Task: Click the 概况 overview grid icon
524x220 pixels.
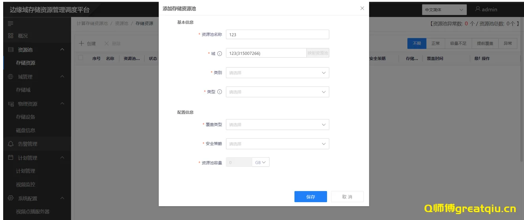Action: pyautogui.click(x=11, y=36)
